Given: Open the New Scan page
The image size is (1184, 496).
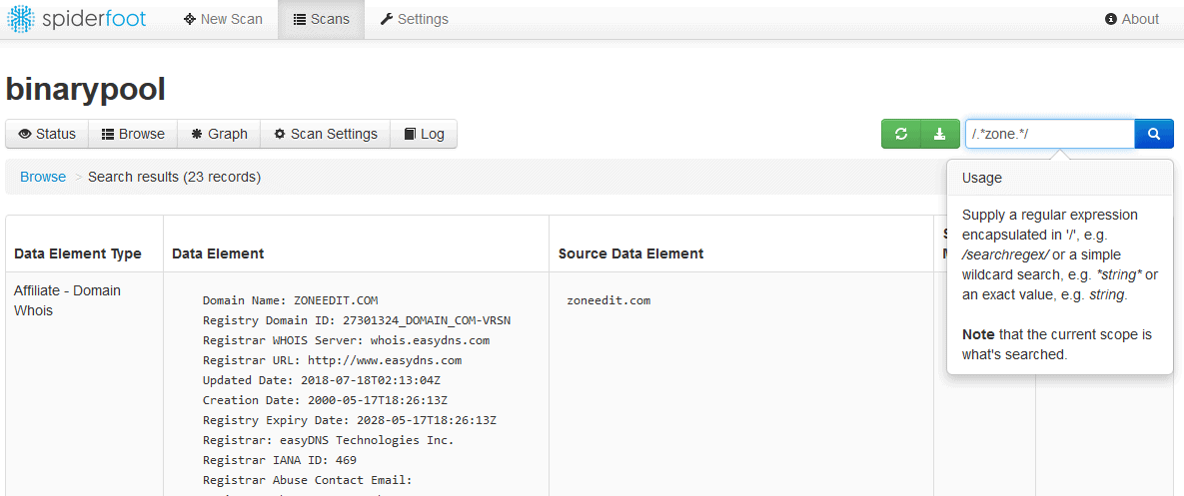Looking at the screenshot, I should tap(223, 19).
